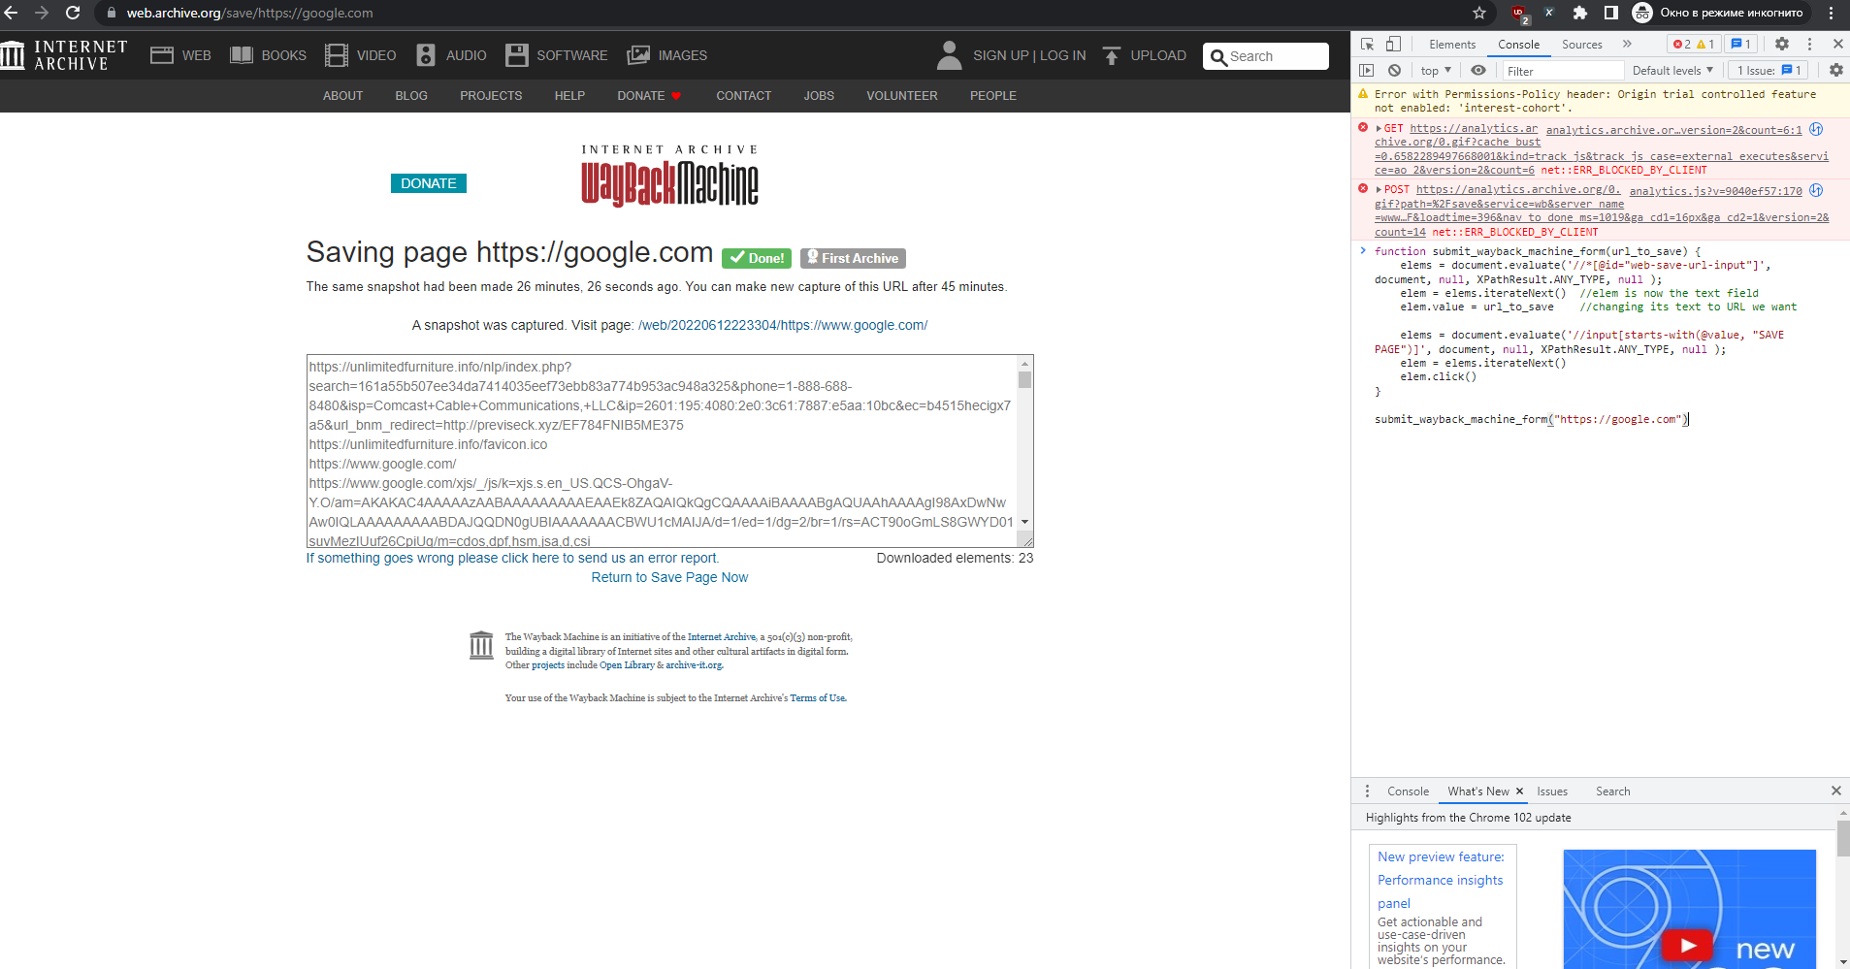Open AUDIO section in Archive nav
Viewport: 1850px width, 969px height.
coord(451,55)
